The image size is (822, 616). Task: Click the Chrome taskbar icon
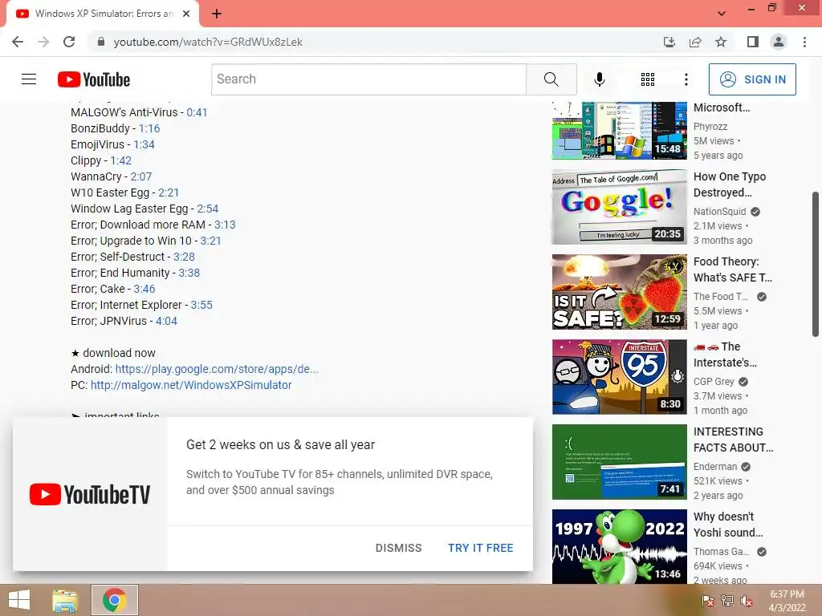(115, 600)
